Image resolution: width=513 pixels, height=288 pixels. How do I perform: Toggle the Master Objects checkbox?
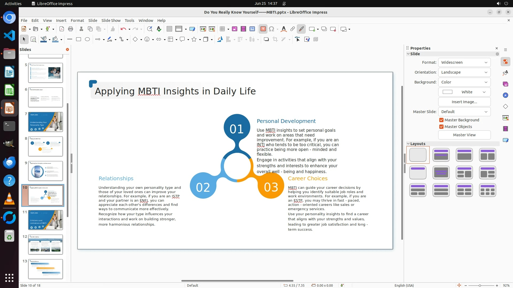coord(441,127)
